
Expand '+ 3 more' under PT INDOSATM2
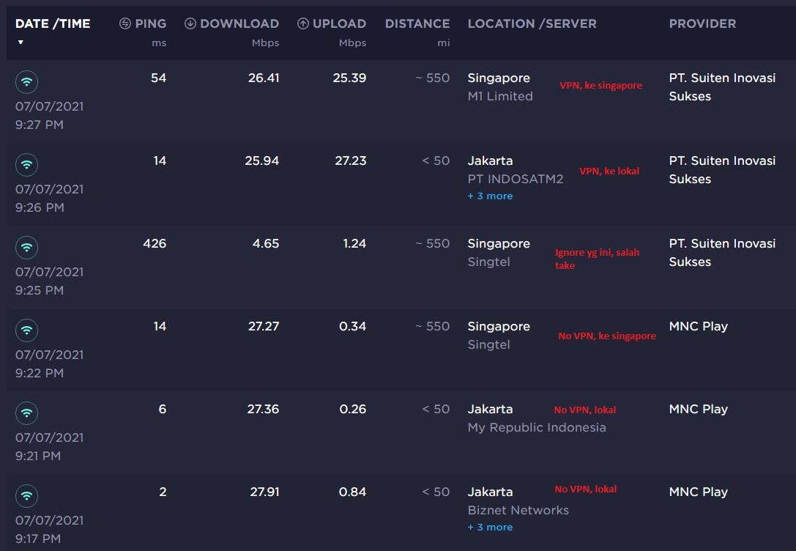[x=490, y=196]
